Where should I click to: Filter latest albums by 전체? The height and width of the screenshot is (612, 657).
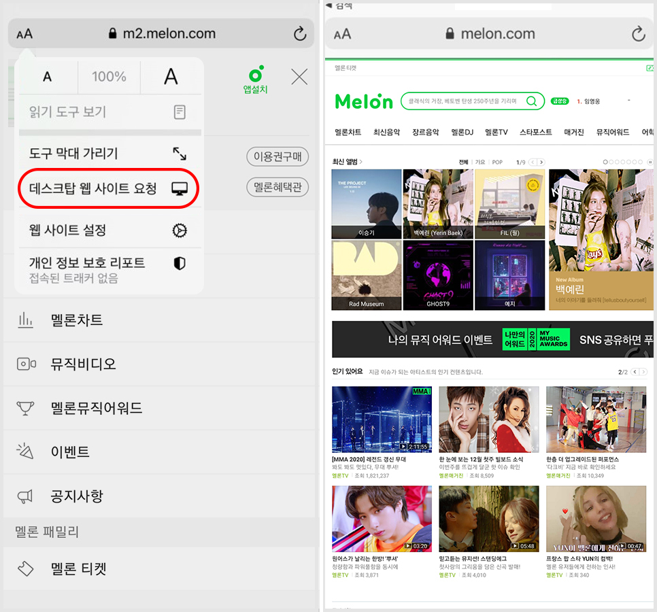[463, 162]
